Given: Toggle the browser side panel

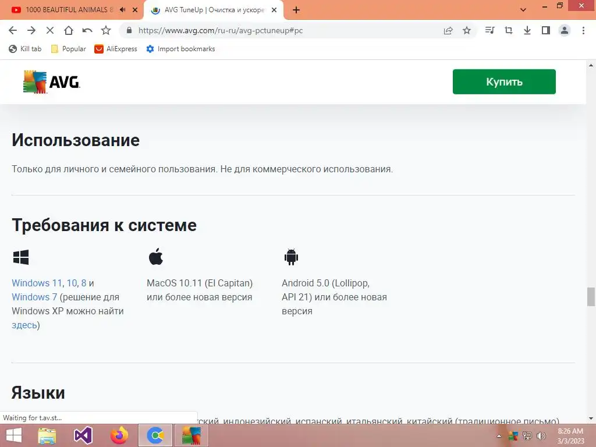Looking at the screenshot, I should (546, 30).
